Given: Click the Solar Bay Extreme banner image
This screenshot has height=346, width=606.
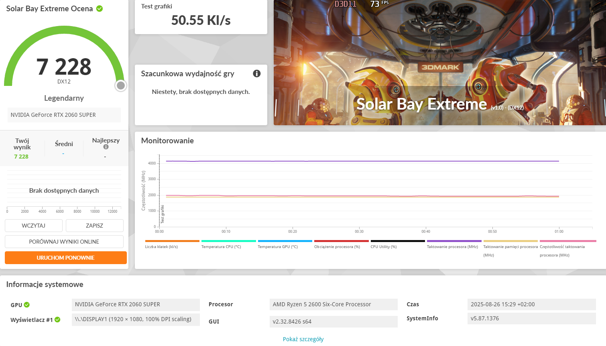Looking at the screenshot, I should click(439, 63).
